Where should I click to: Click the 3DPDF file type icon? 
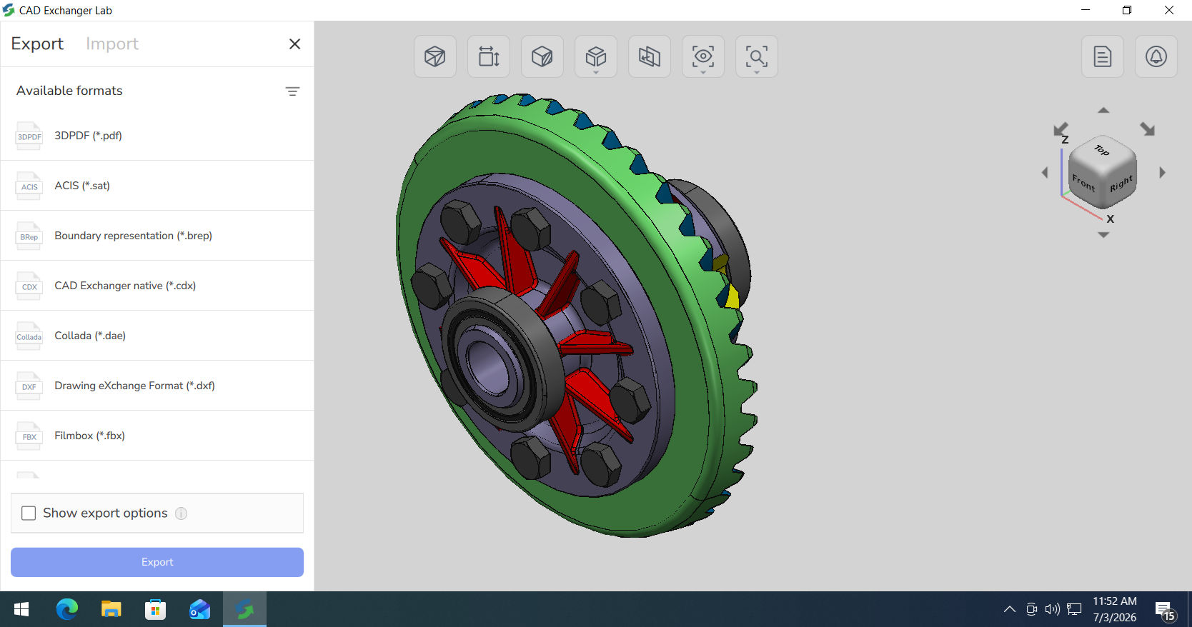click(29, 136)
